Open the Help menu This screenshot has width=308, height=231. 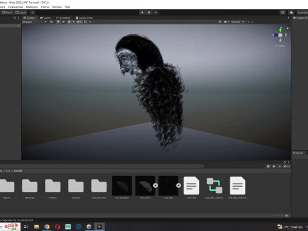(67, 7)
